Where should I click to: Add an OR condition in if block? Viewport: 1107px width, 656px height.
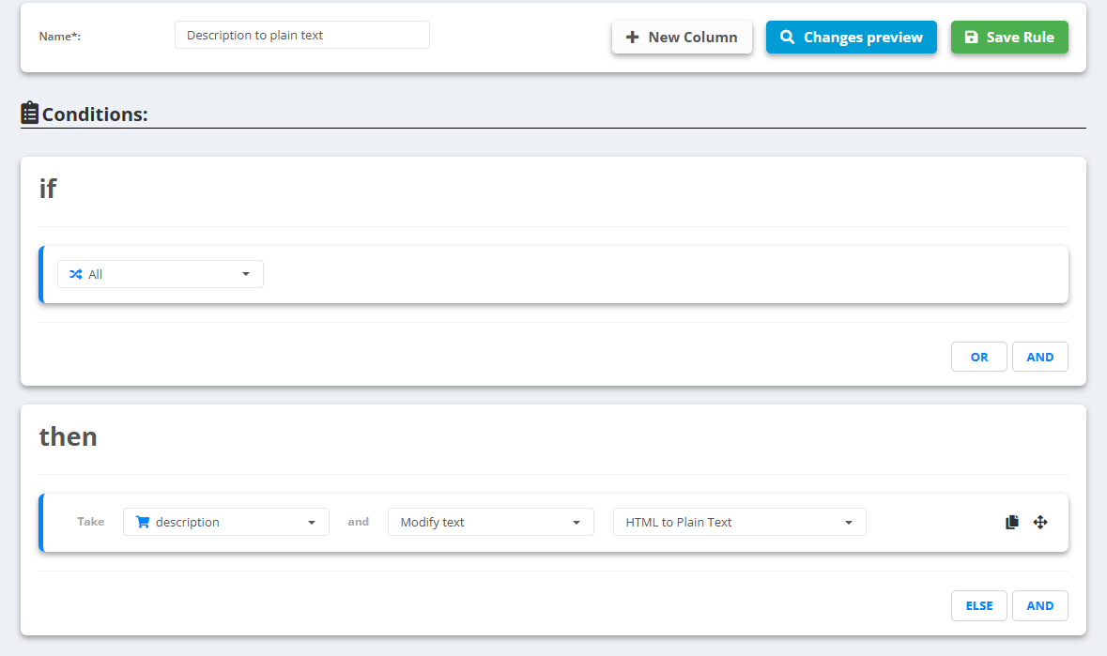pos(978,357)
